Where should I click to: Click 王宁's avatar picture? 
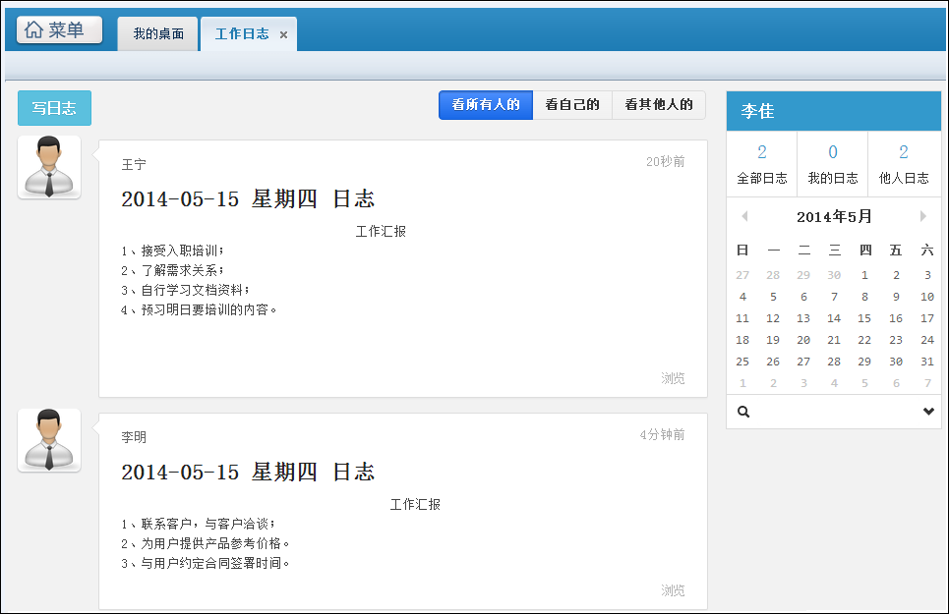coord(49,167)
